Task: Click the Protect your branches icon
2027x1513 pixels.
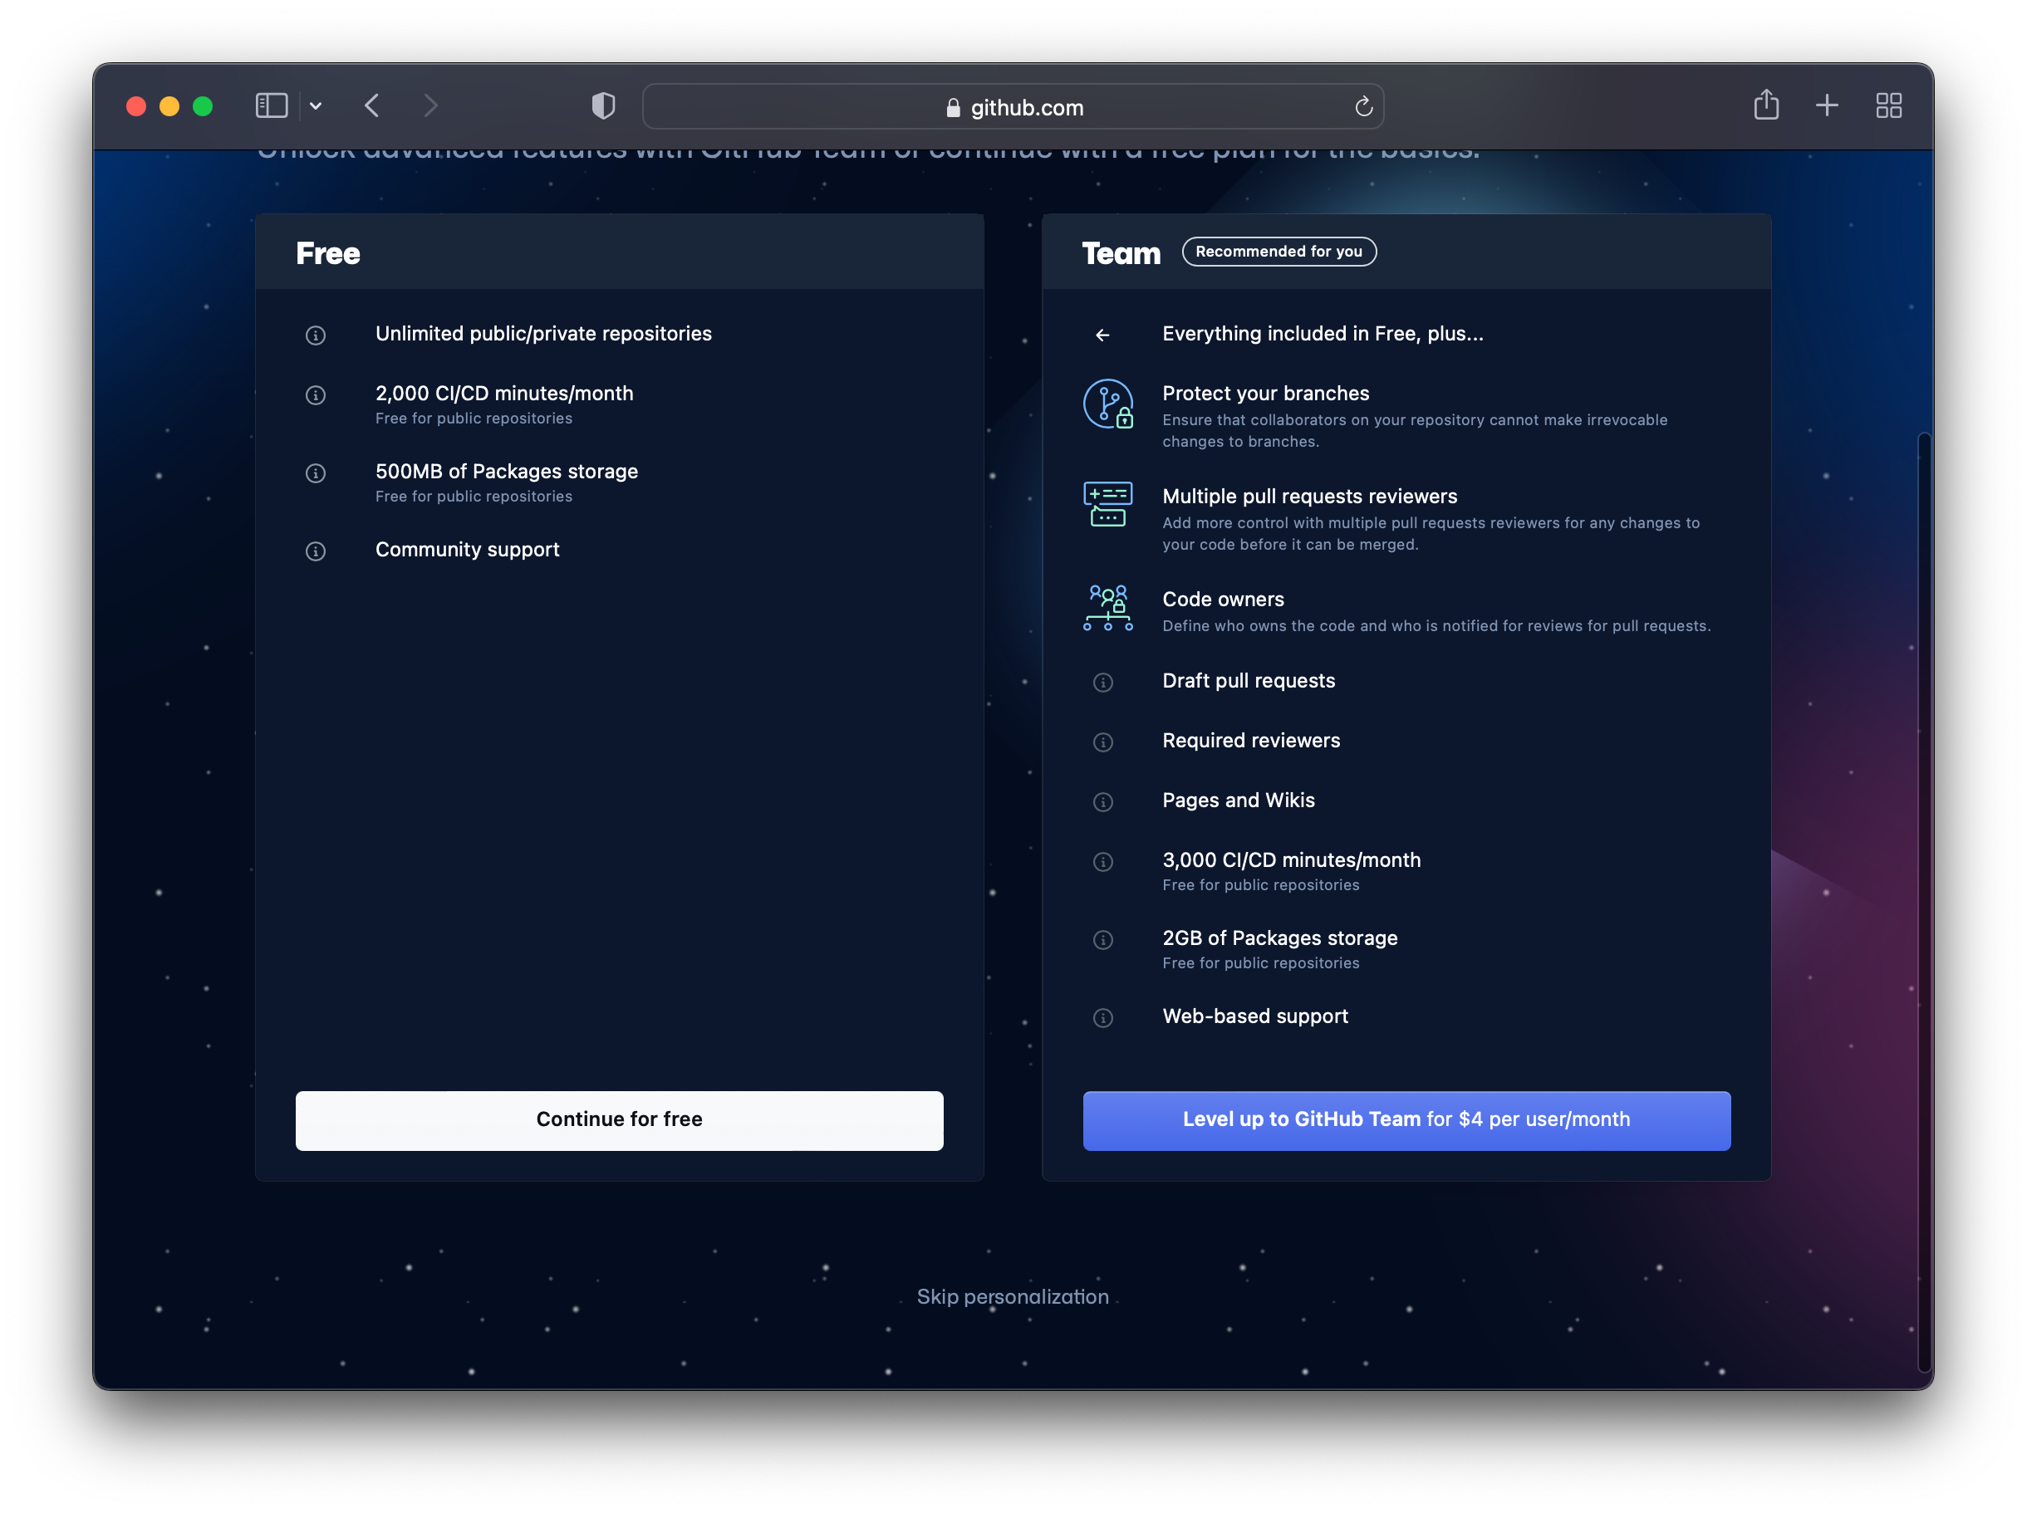Action: point(1108,404)
